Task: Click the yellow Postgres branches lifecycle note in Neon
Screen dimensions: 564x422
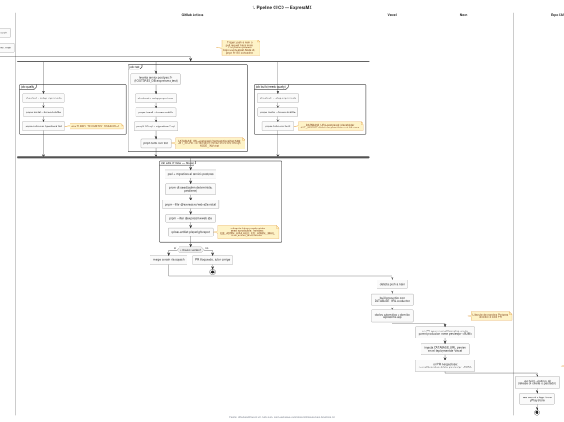Action: click(490, 316)
